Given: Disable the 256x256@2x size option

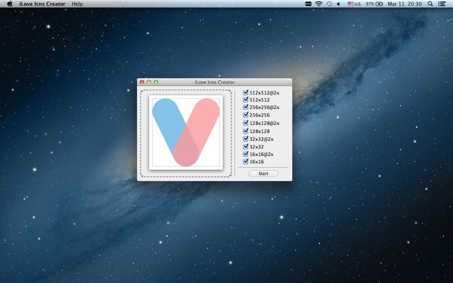Looking at the screenshot, I should (x=246, y=107).
